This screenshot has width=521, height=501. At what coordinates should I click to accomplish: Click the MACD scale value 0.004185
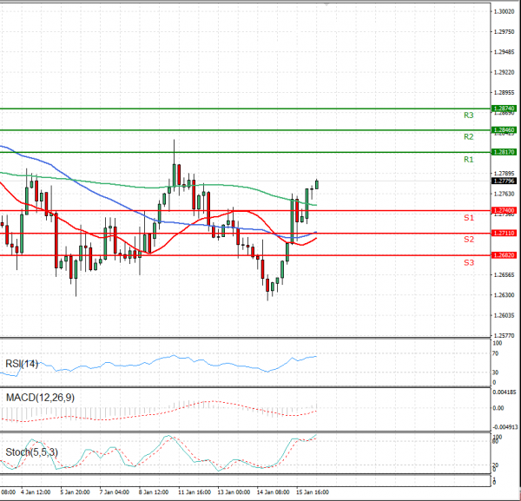(x=504, y=392)
